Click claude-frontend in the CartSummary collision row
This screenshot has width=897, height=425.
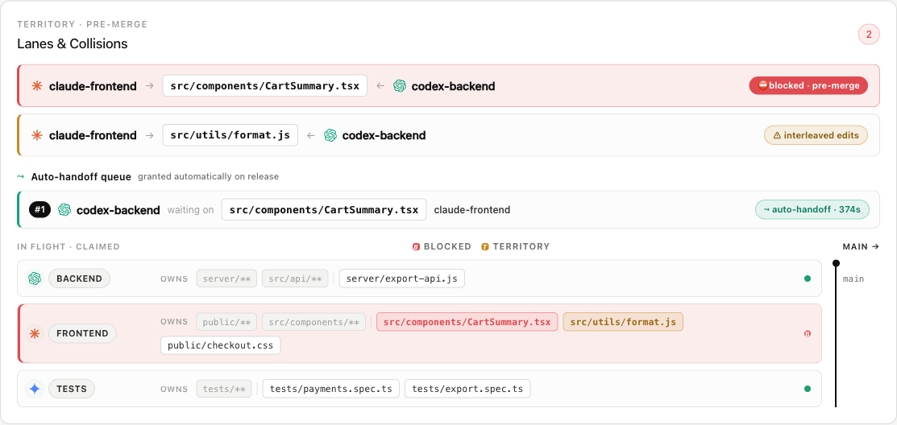[x=93, y=86]
